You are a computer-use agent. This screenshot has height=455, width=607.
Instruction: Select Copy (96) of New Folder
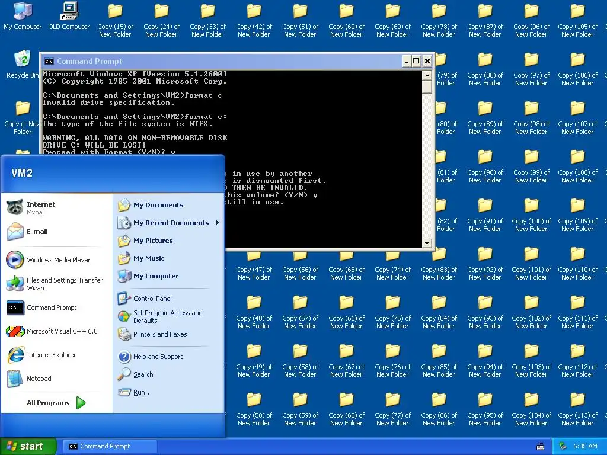click(531, 20)
